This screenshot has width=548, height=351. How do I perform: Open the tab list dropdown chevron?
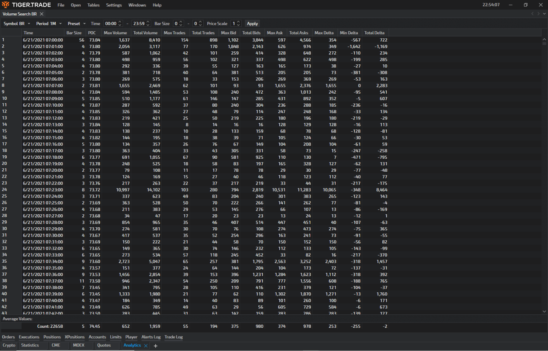click(544, 14)
